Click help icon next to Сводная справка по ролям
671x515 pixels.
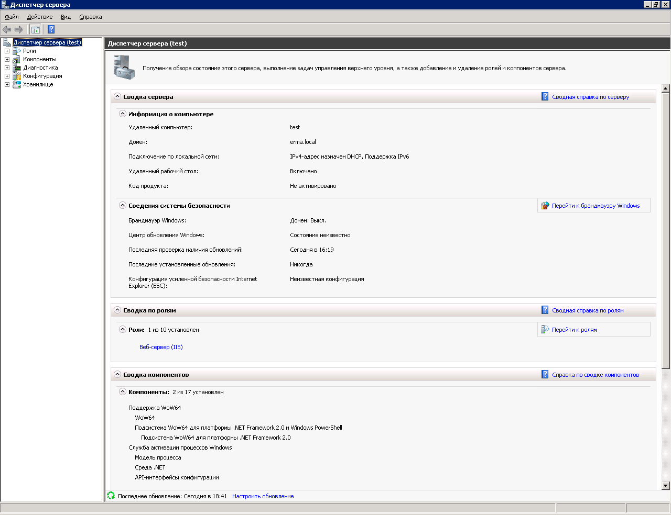545,310
